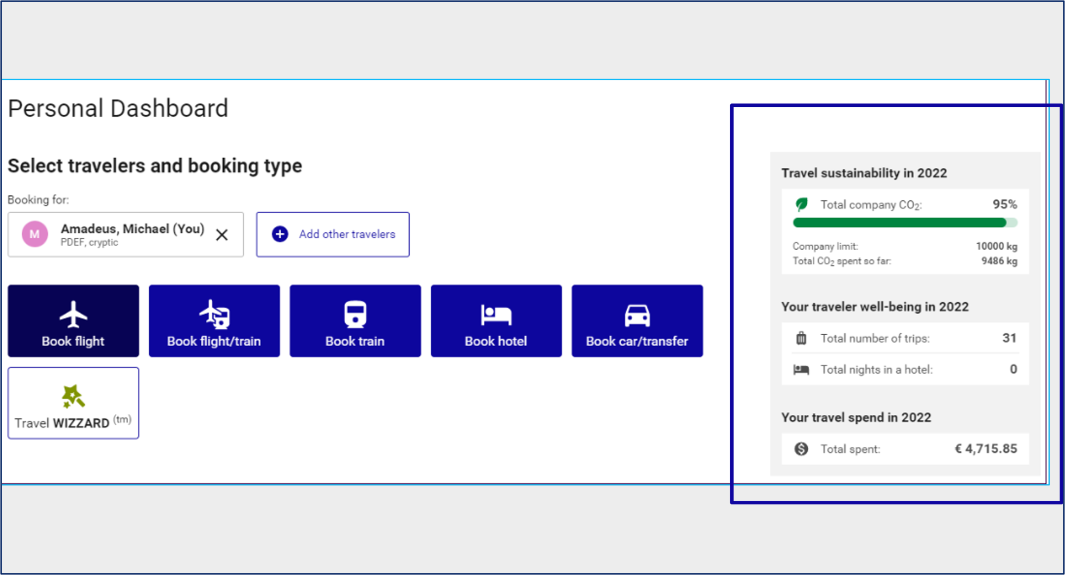The image size is (1065, 575).
Task: Click the plus icon in Add other travelers
Action: coord(280,234)
